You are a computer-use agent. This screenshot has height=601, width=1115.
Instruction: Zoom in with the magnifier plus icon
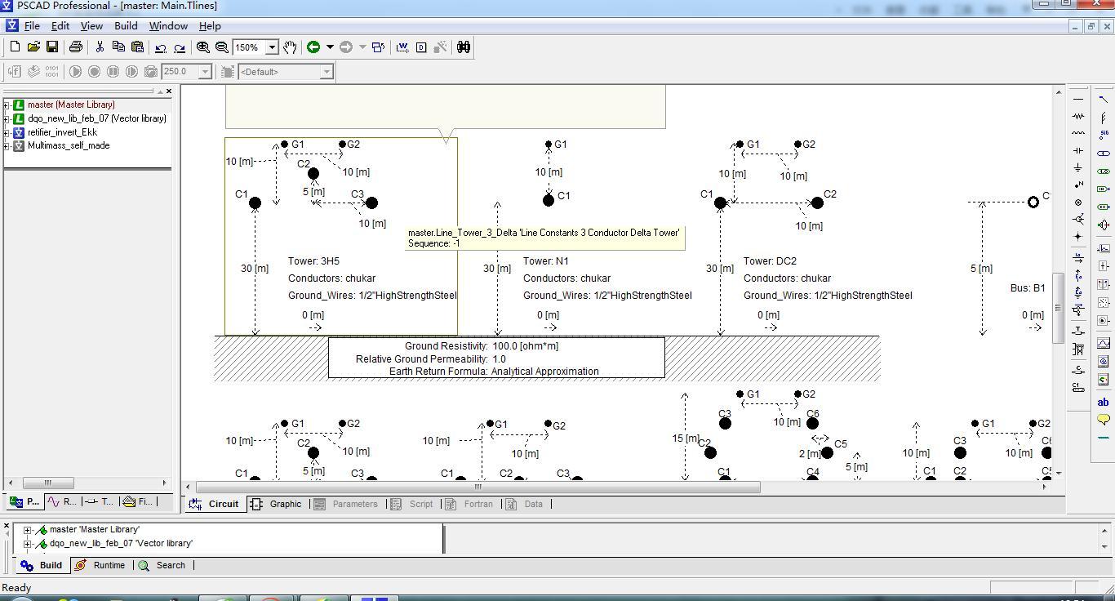point(203,47)
